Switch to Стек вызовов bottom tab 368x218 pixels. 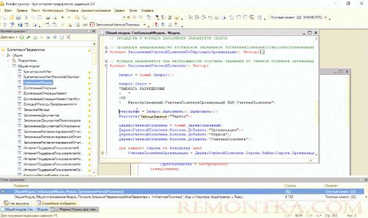pos(16,203)
